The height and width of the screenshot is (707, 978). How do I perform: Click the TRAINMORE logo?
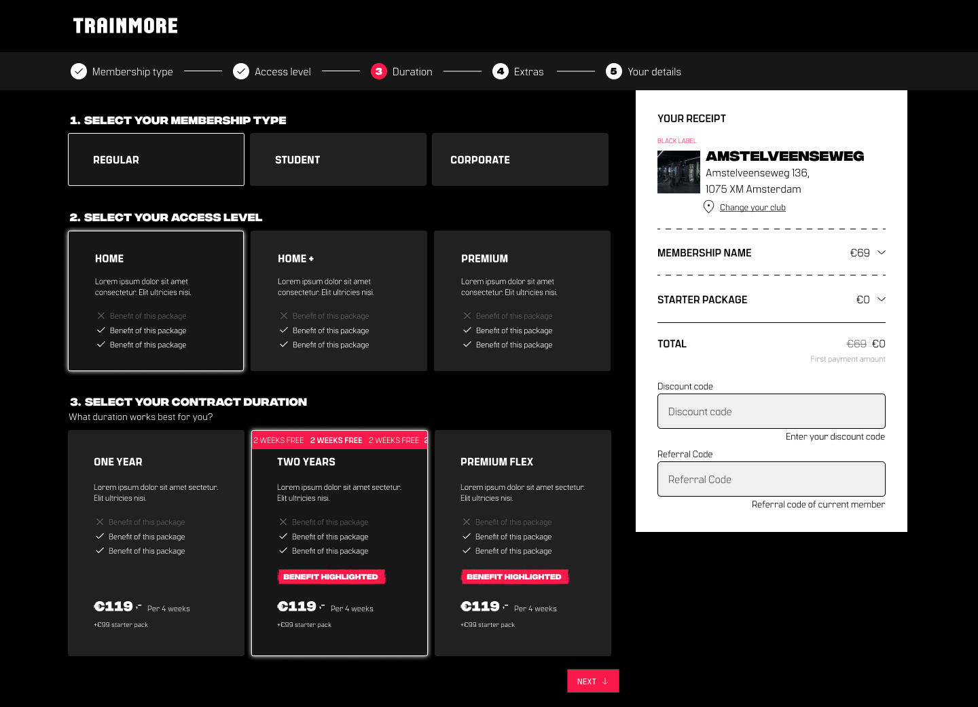point(126,26)
